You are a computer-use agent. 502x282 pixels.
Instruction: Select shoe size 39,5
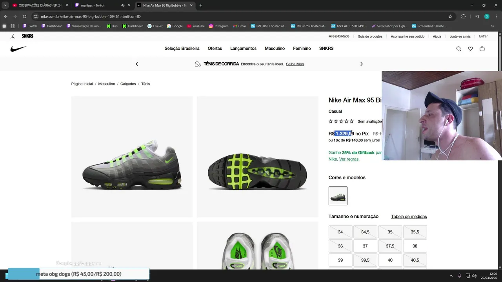[365, 260]
